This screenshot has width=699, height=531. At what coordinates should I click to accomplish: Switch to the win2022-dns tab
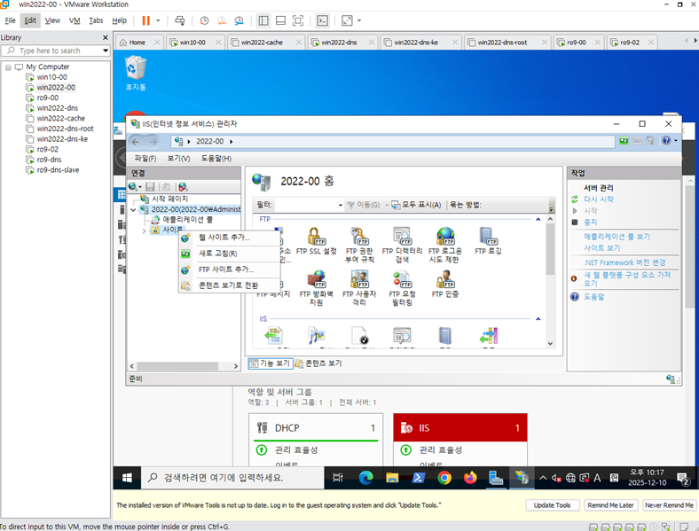[339, 43]
